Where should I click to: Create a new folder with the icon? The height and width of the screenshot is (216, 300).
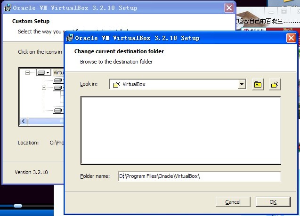click(275, 84)
